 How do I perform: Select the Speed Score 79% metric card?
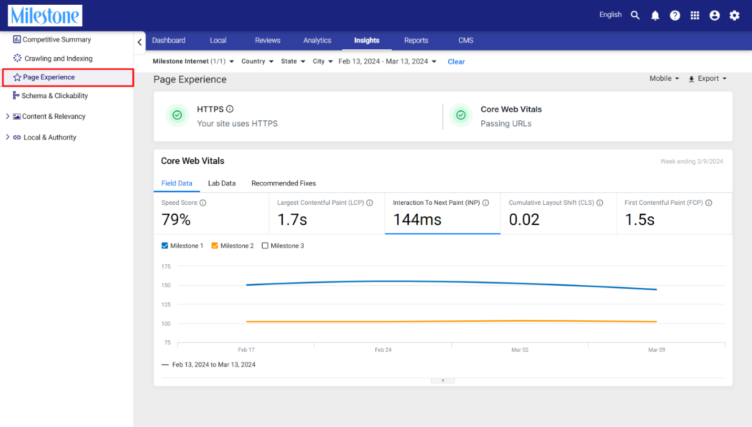pyautogui.click(x=211, y=213)
